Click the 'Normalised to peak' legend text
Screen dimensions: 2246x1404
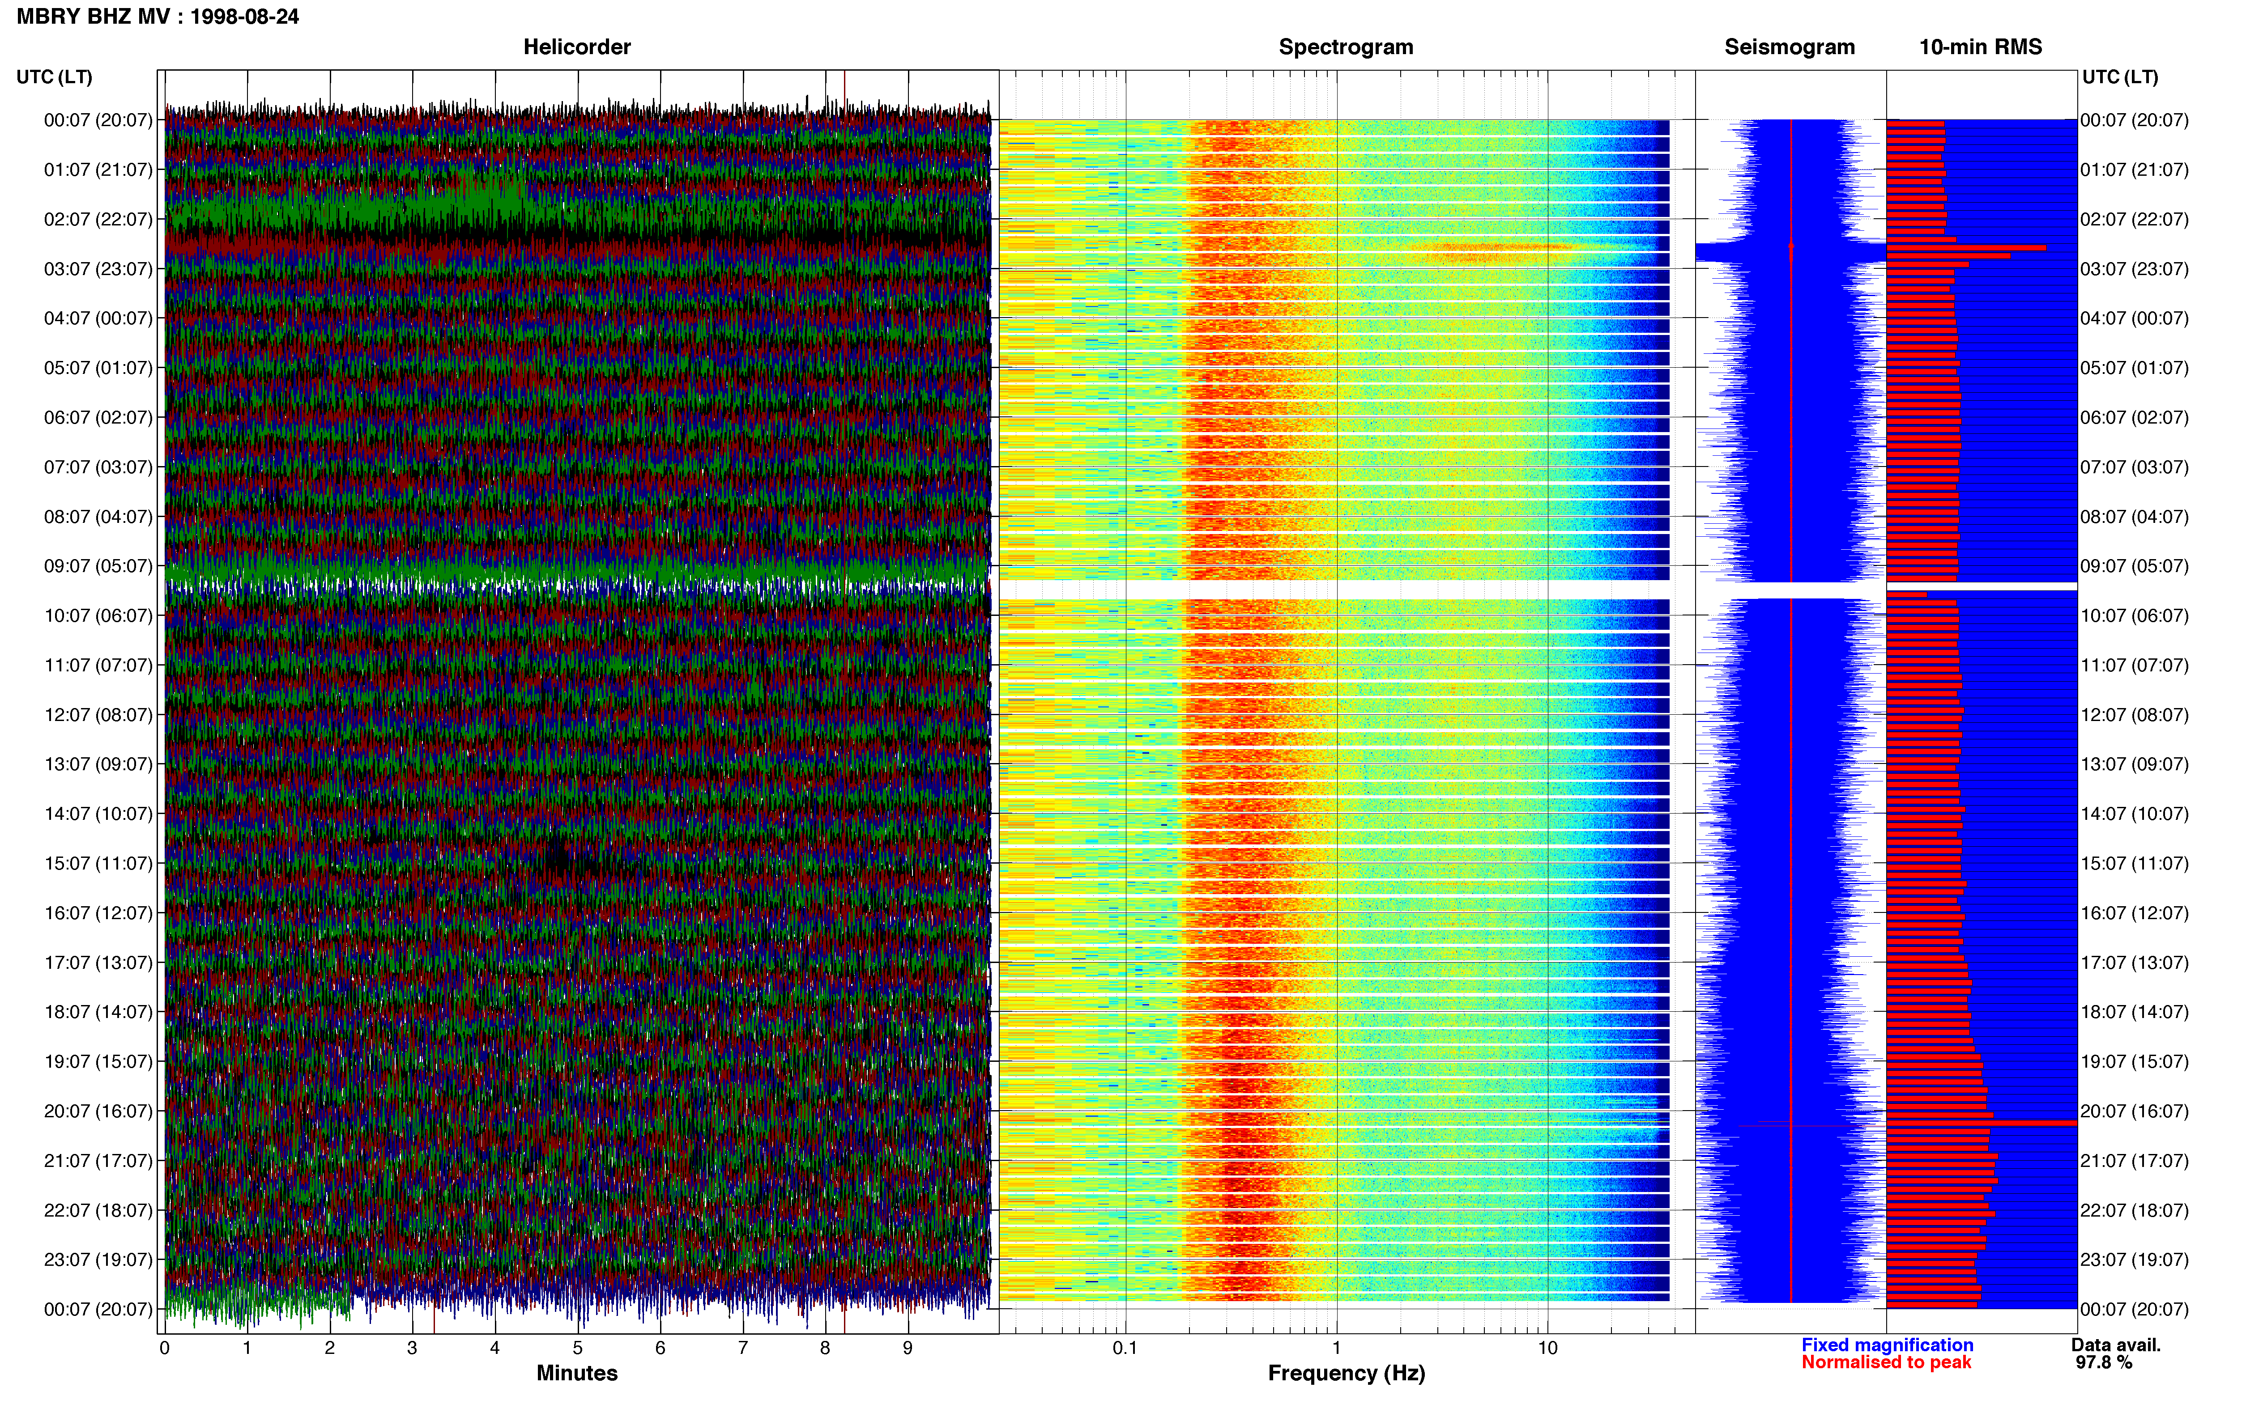click(1886, 1362)
